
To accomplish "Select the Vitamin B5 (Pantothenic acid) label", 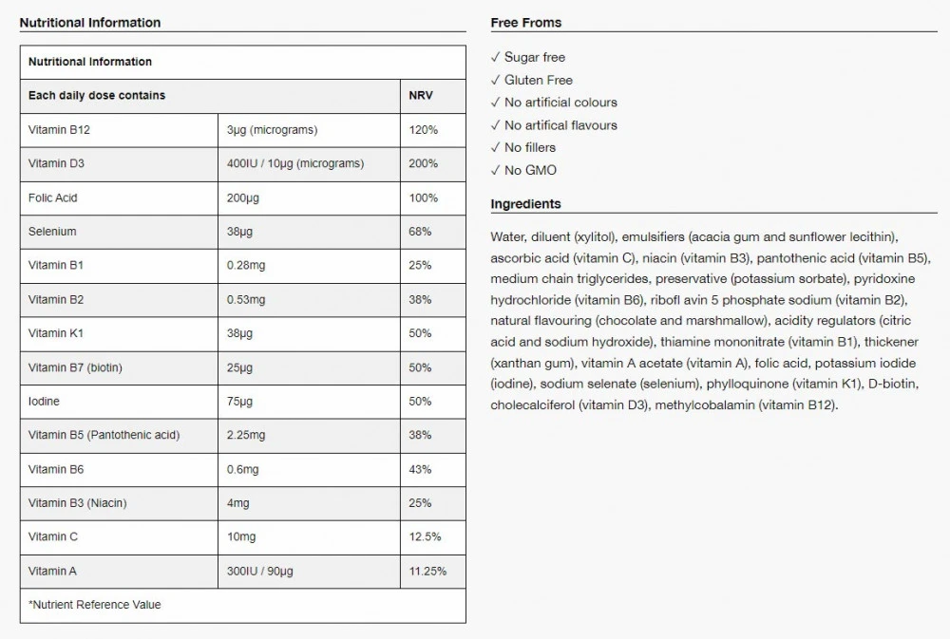I will click(x=104, y=435).
